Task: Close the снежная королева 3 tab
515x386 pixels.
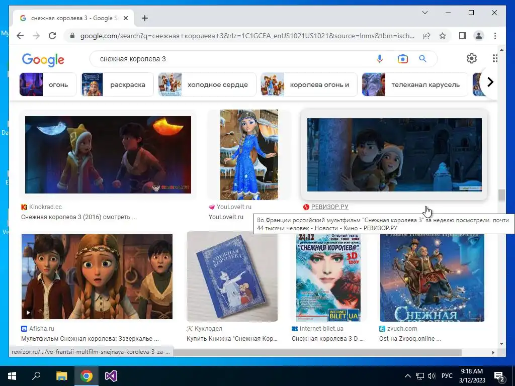Action: [125, 18]
